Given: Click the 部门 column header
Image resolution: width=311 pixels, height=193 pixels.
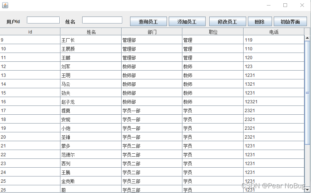Looking at the screenshot, I should [x=152, y=32].
